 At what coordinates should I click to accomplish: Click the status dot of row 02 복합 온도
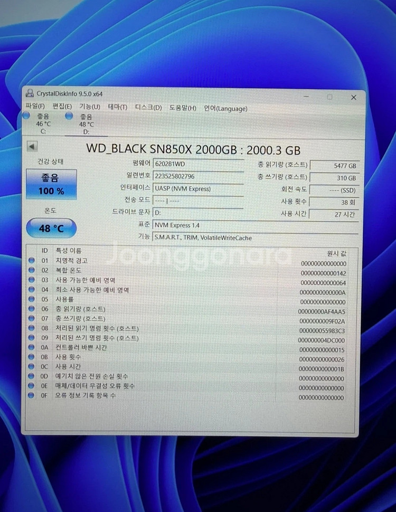click(x=32, y=270)
